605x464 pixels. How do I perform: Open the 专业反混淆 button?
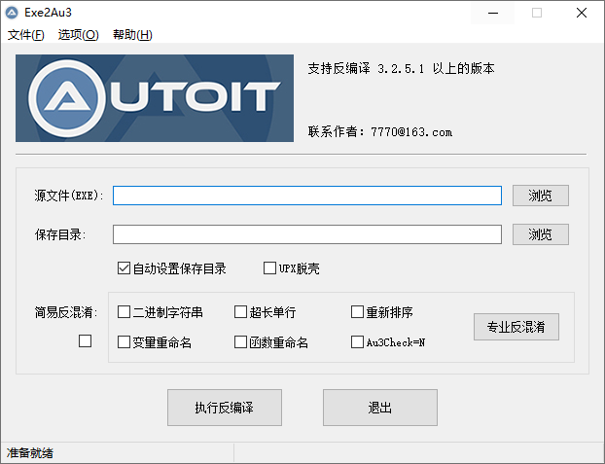(x=516, y=327)
